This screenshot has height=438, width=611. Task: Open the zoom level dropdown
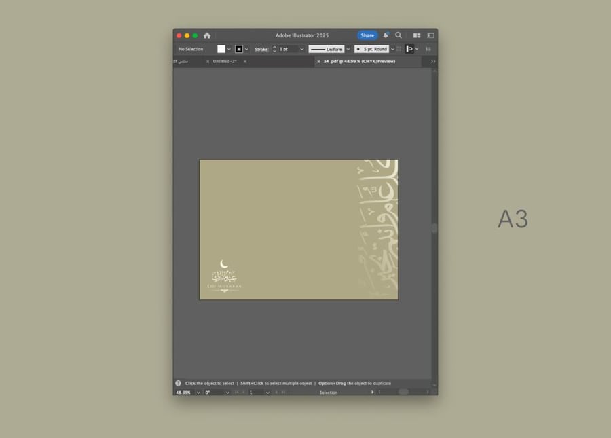198,393
